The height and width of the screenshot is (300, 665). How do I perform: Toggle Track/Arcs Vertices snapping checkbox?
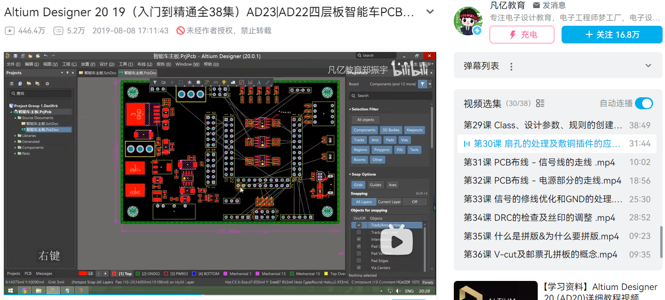tap(359, 225)
